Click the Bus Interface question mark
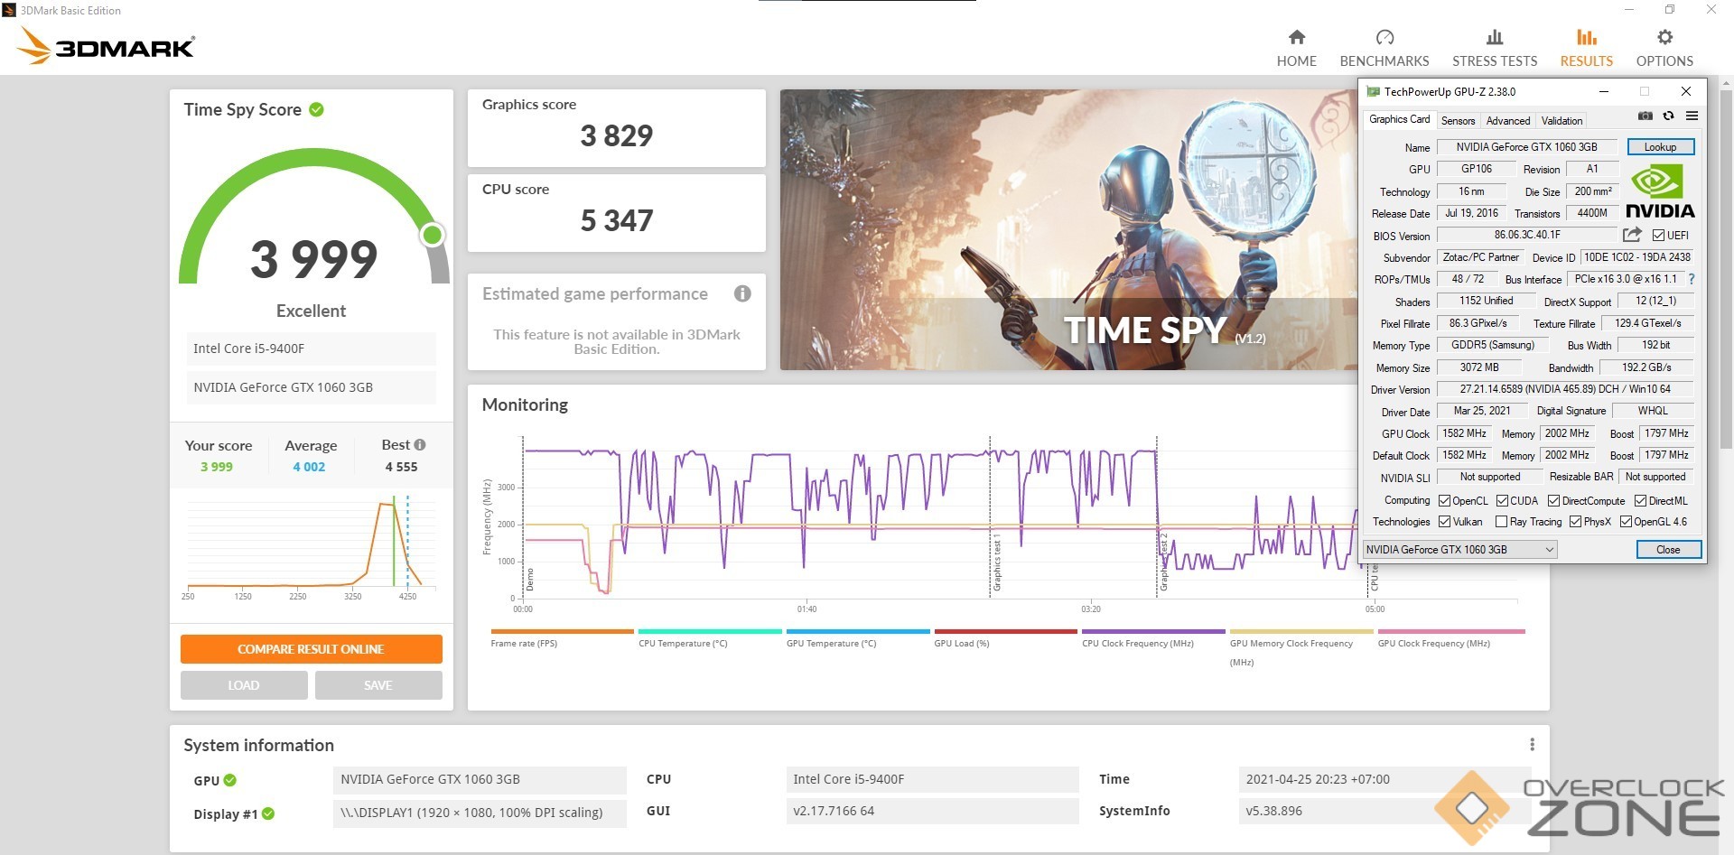1734x855 pixels. [1692, 279]
